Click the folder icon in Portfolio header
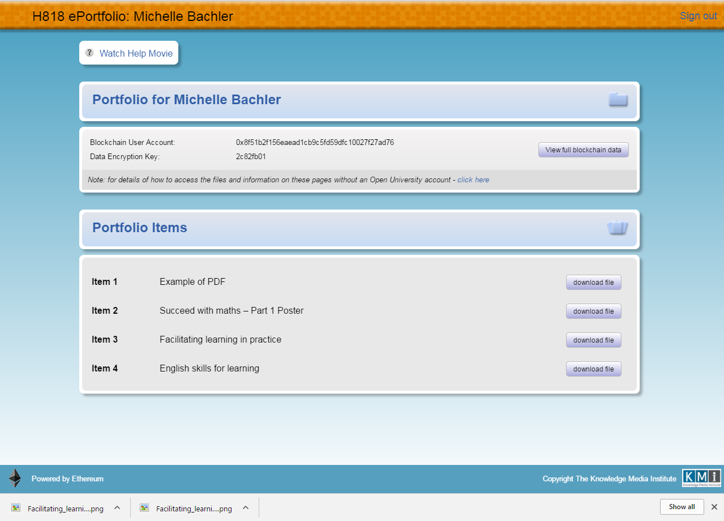 pyautogui.click(x=618, y=99)
